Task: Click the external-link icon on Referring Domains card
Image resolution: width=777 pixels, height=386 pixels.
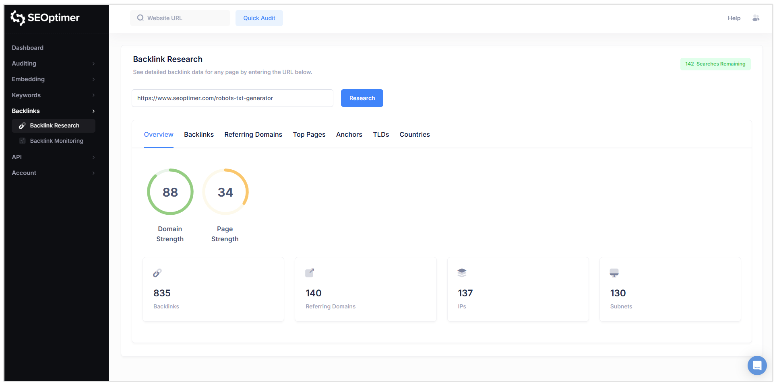Action: 310,273
